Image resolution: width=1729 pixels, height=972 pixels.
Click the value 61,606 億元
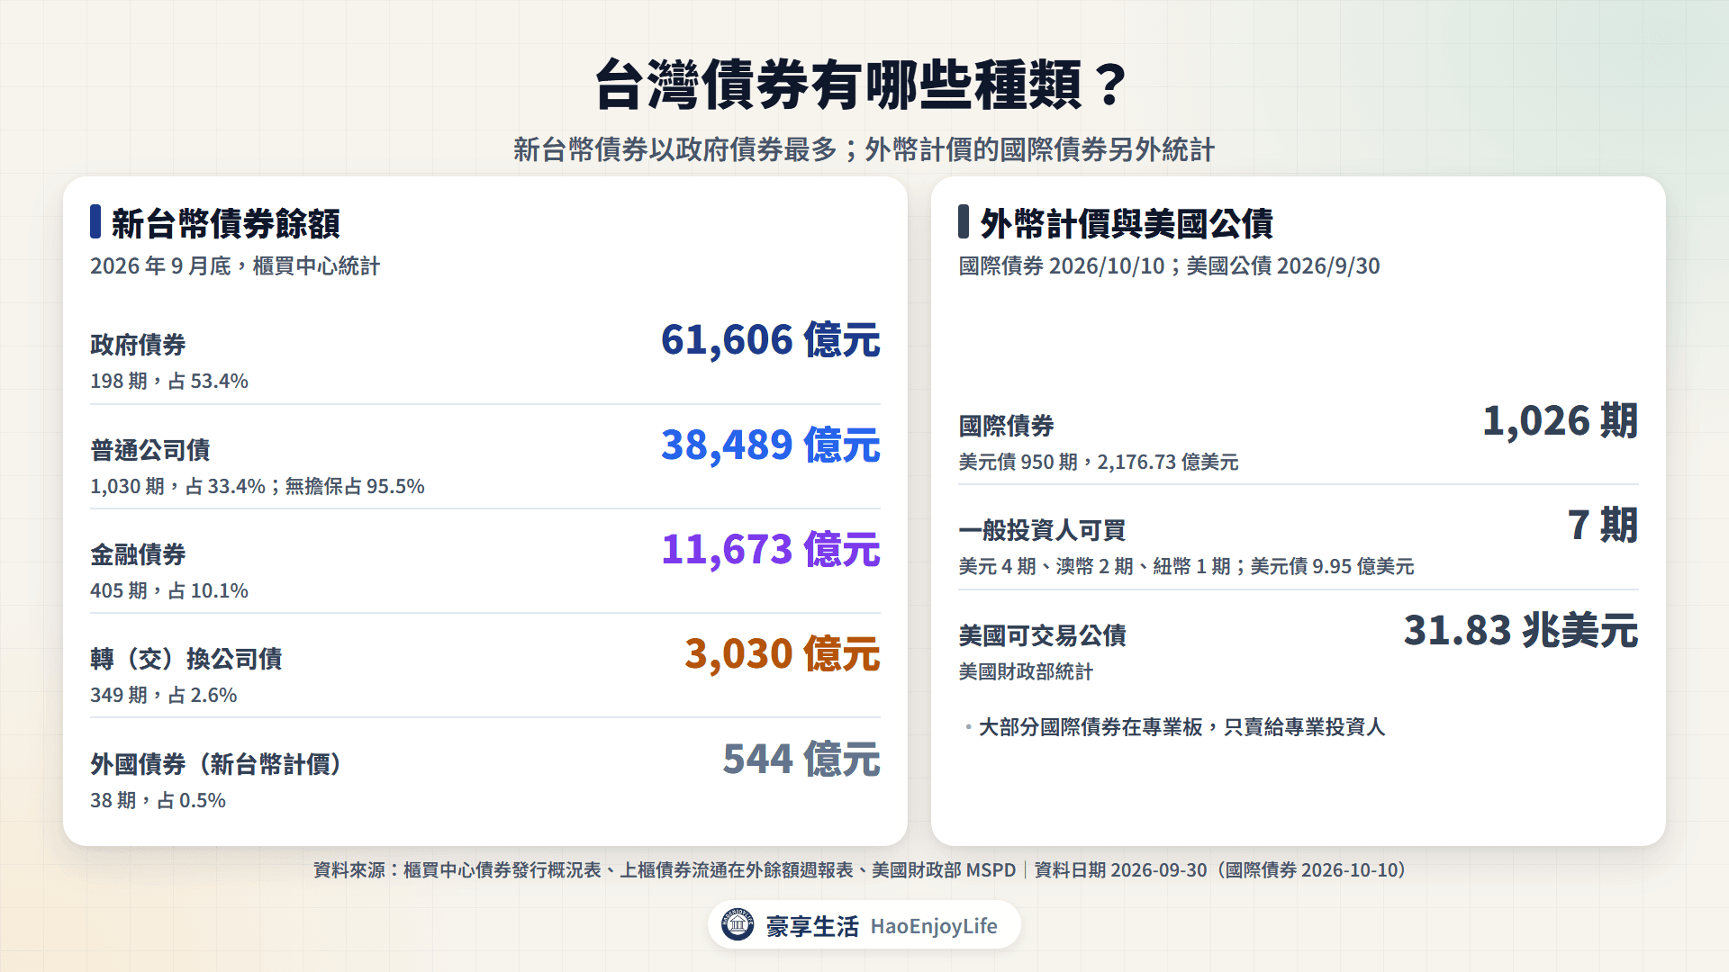coord(770,340)
